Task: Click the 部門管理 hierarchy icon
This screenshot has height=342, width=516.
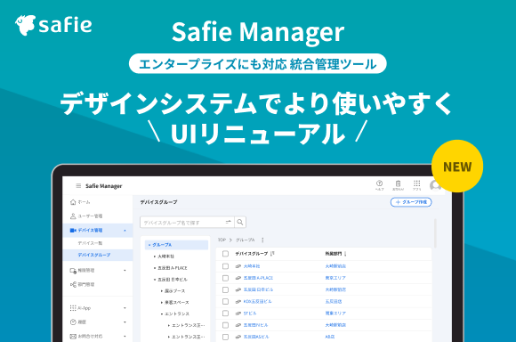Action: [x=73, y=284]
